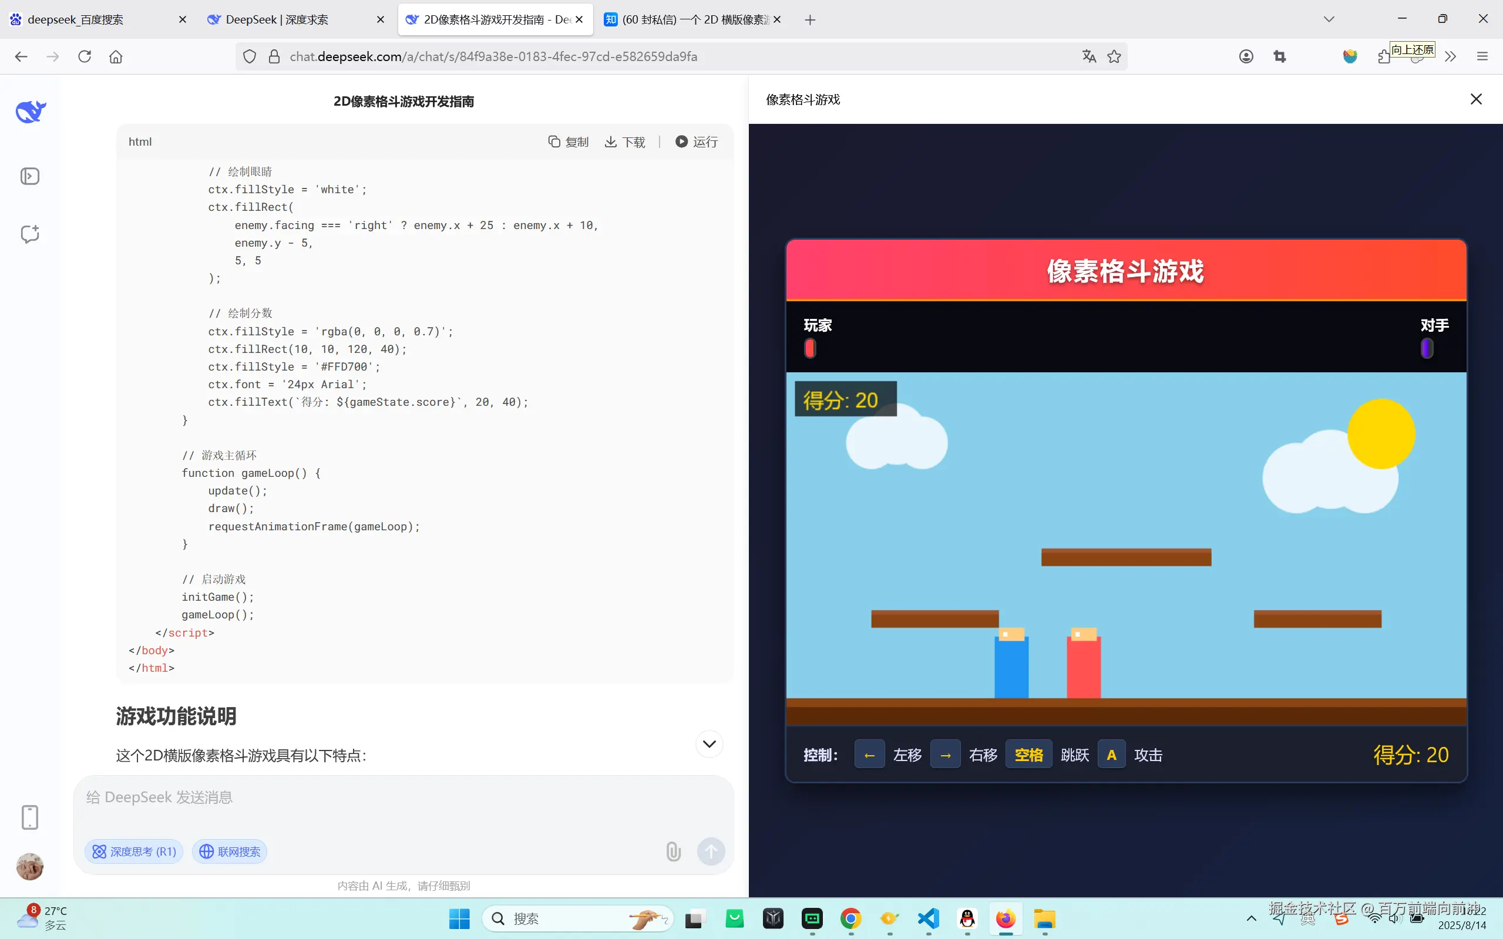Enable 联网搜索 web search mode

click(229, 852)
